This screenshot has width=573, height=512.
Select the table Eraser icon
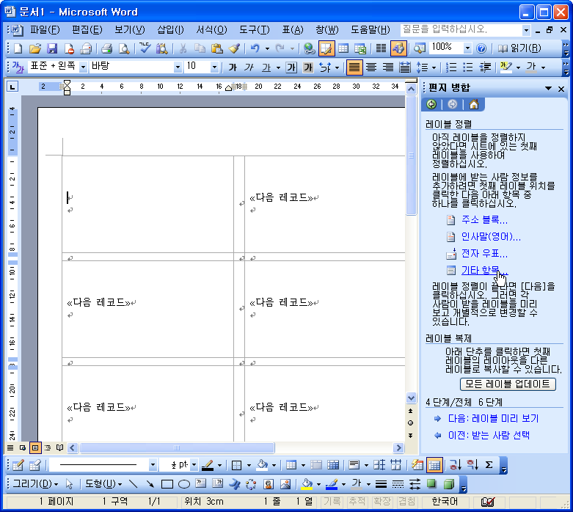(x=34, y=465)
